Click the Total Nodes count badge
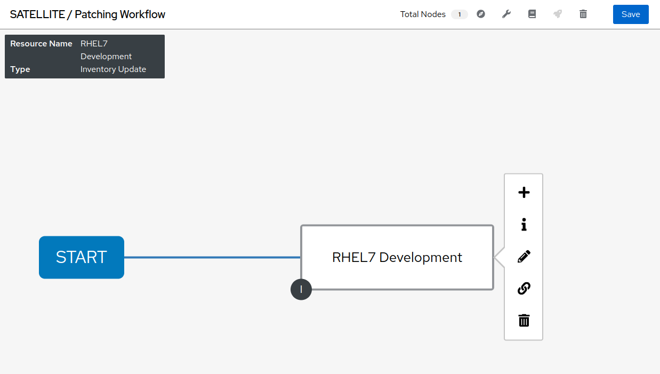 [460, 14]
